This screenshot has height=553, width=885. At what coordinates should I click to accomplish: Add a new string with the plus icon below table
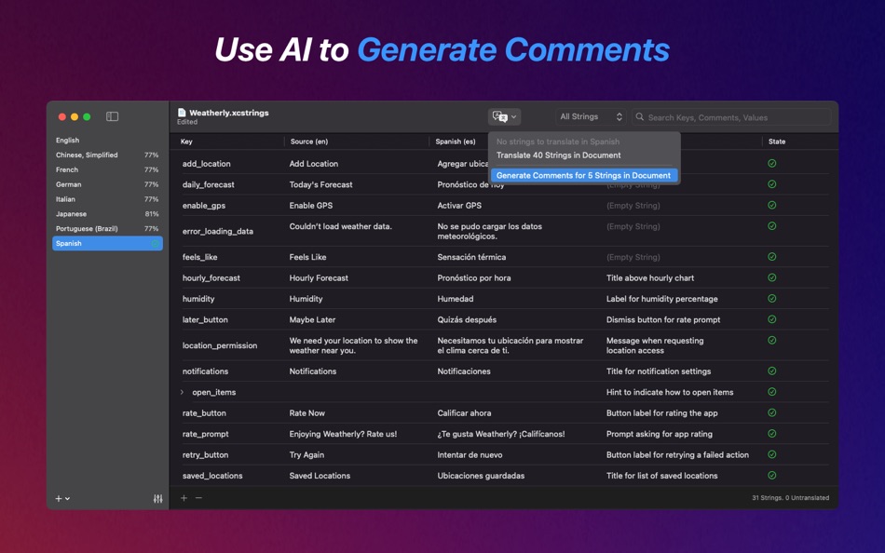[x=184, y=498]
